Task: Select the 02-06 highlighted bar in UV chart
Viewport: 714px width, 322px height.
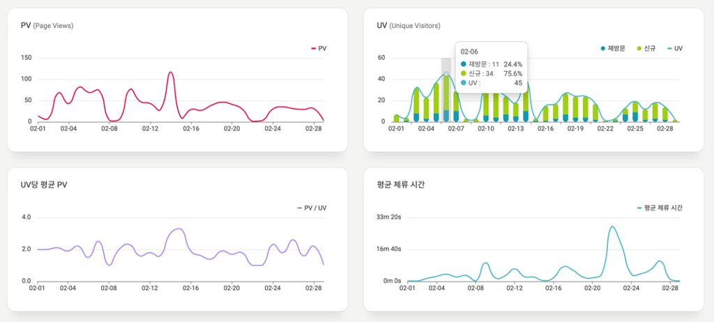Action: click(x=446, y=98)
